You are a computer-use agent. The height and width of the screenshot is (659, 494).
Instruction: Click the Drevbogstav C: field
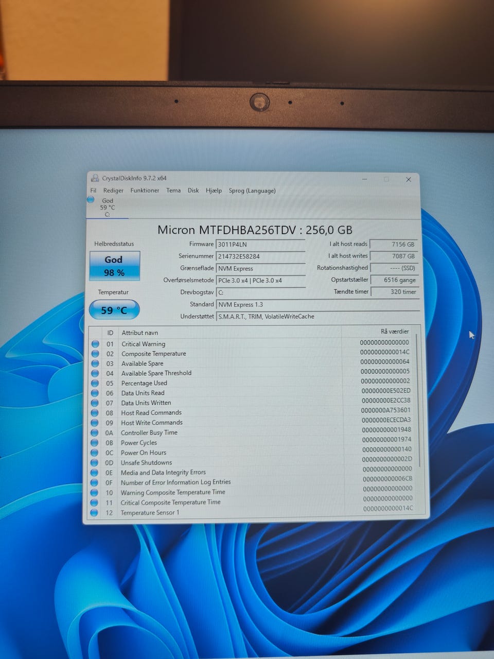click(x=260, y=292)
